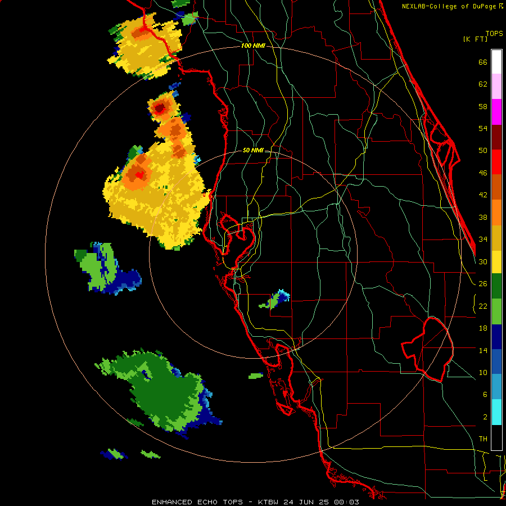Click the 100 NMI range ring label
The height and width of the screenshot is (506, 506).
[x=253, y=46]
